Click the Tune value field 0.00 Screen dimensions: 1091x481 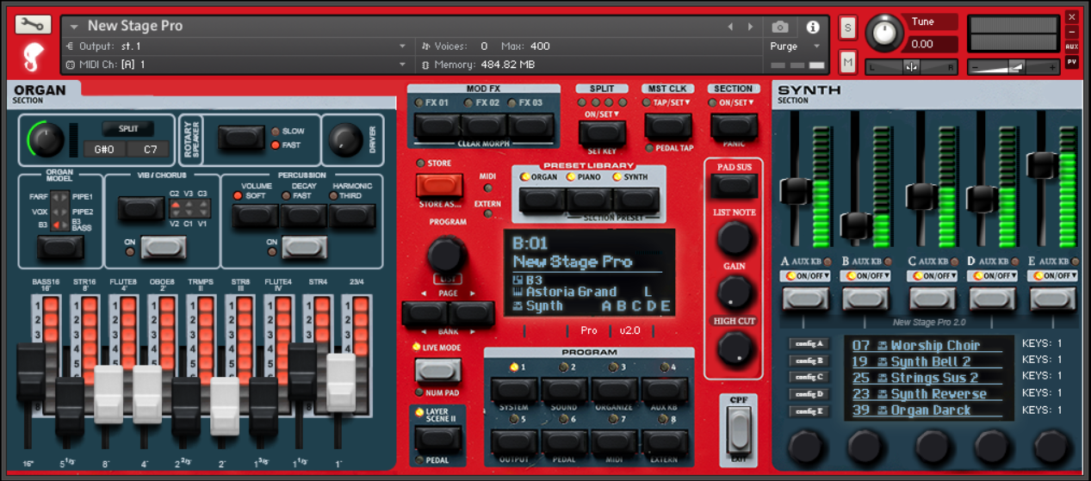tap(934, 44)
